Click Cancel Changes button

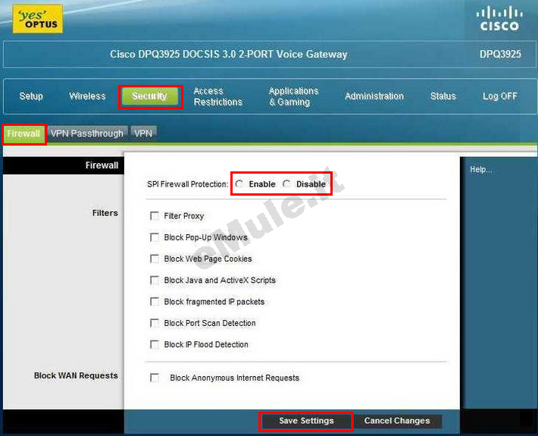tap(397, 422)
